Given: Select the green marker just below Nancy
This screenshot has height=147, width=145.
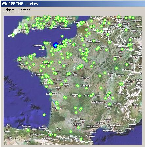Looking at the screenshot, I should click(x=115, y=59).
